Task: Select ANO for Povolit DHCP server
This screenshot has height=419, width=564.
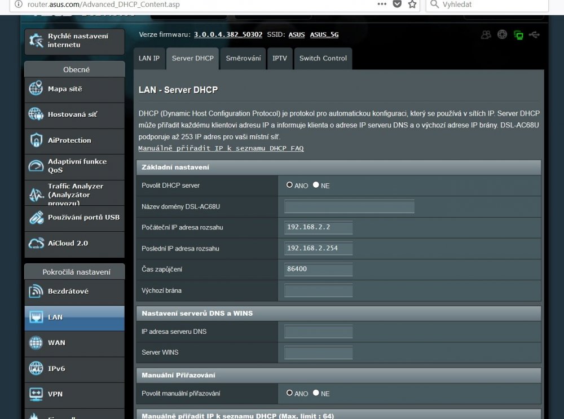Action: click(x=289, y=185)
